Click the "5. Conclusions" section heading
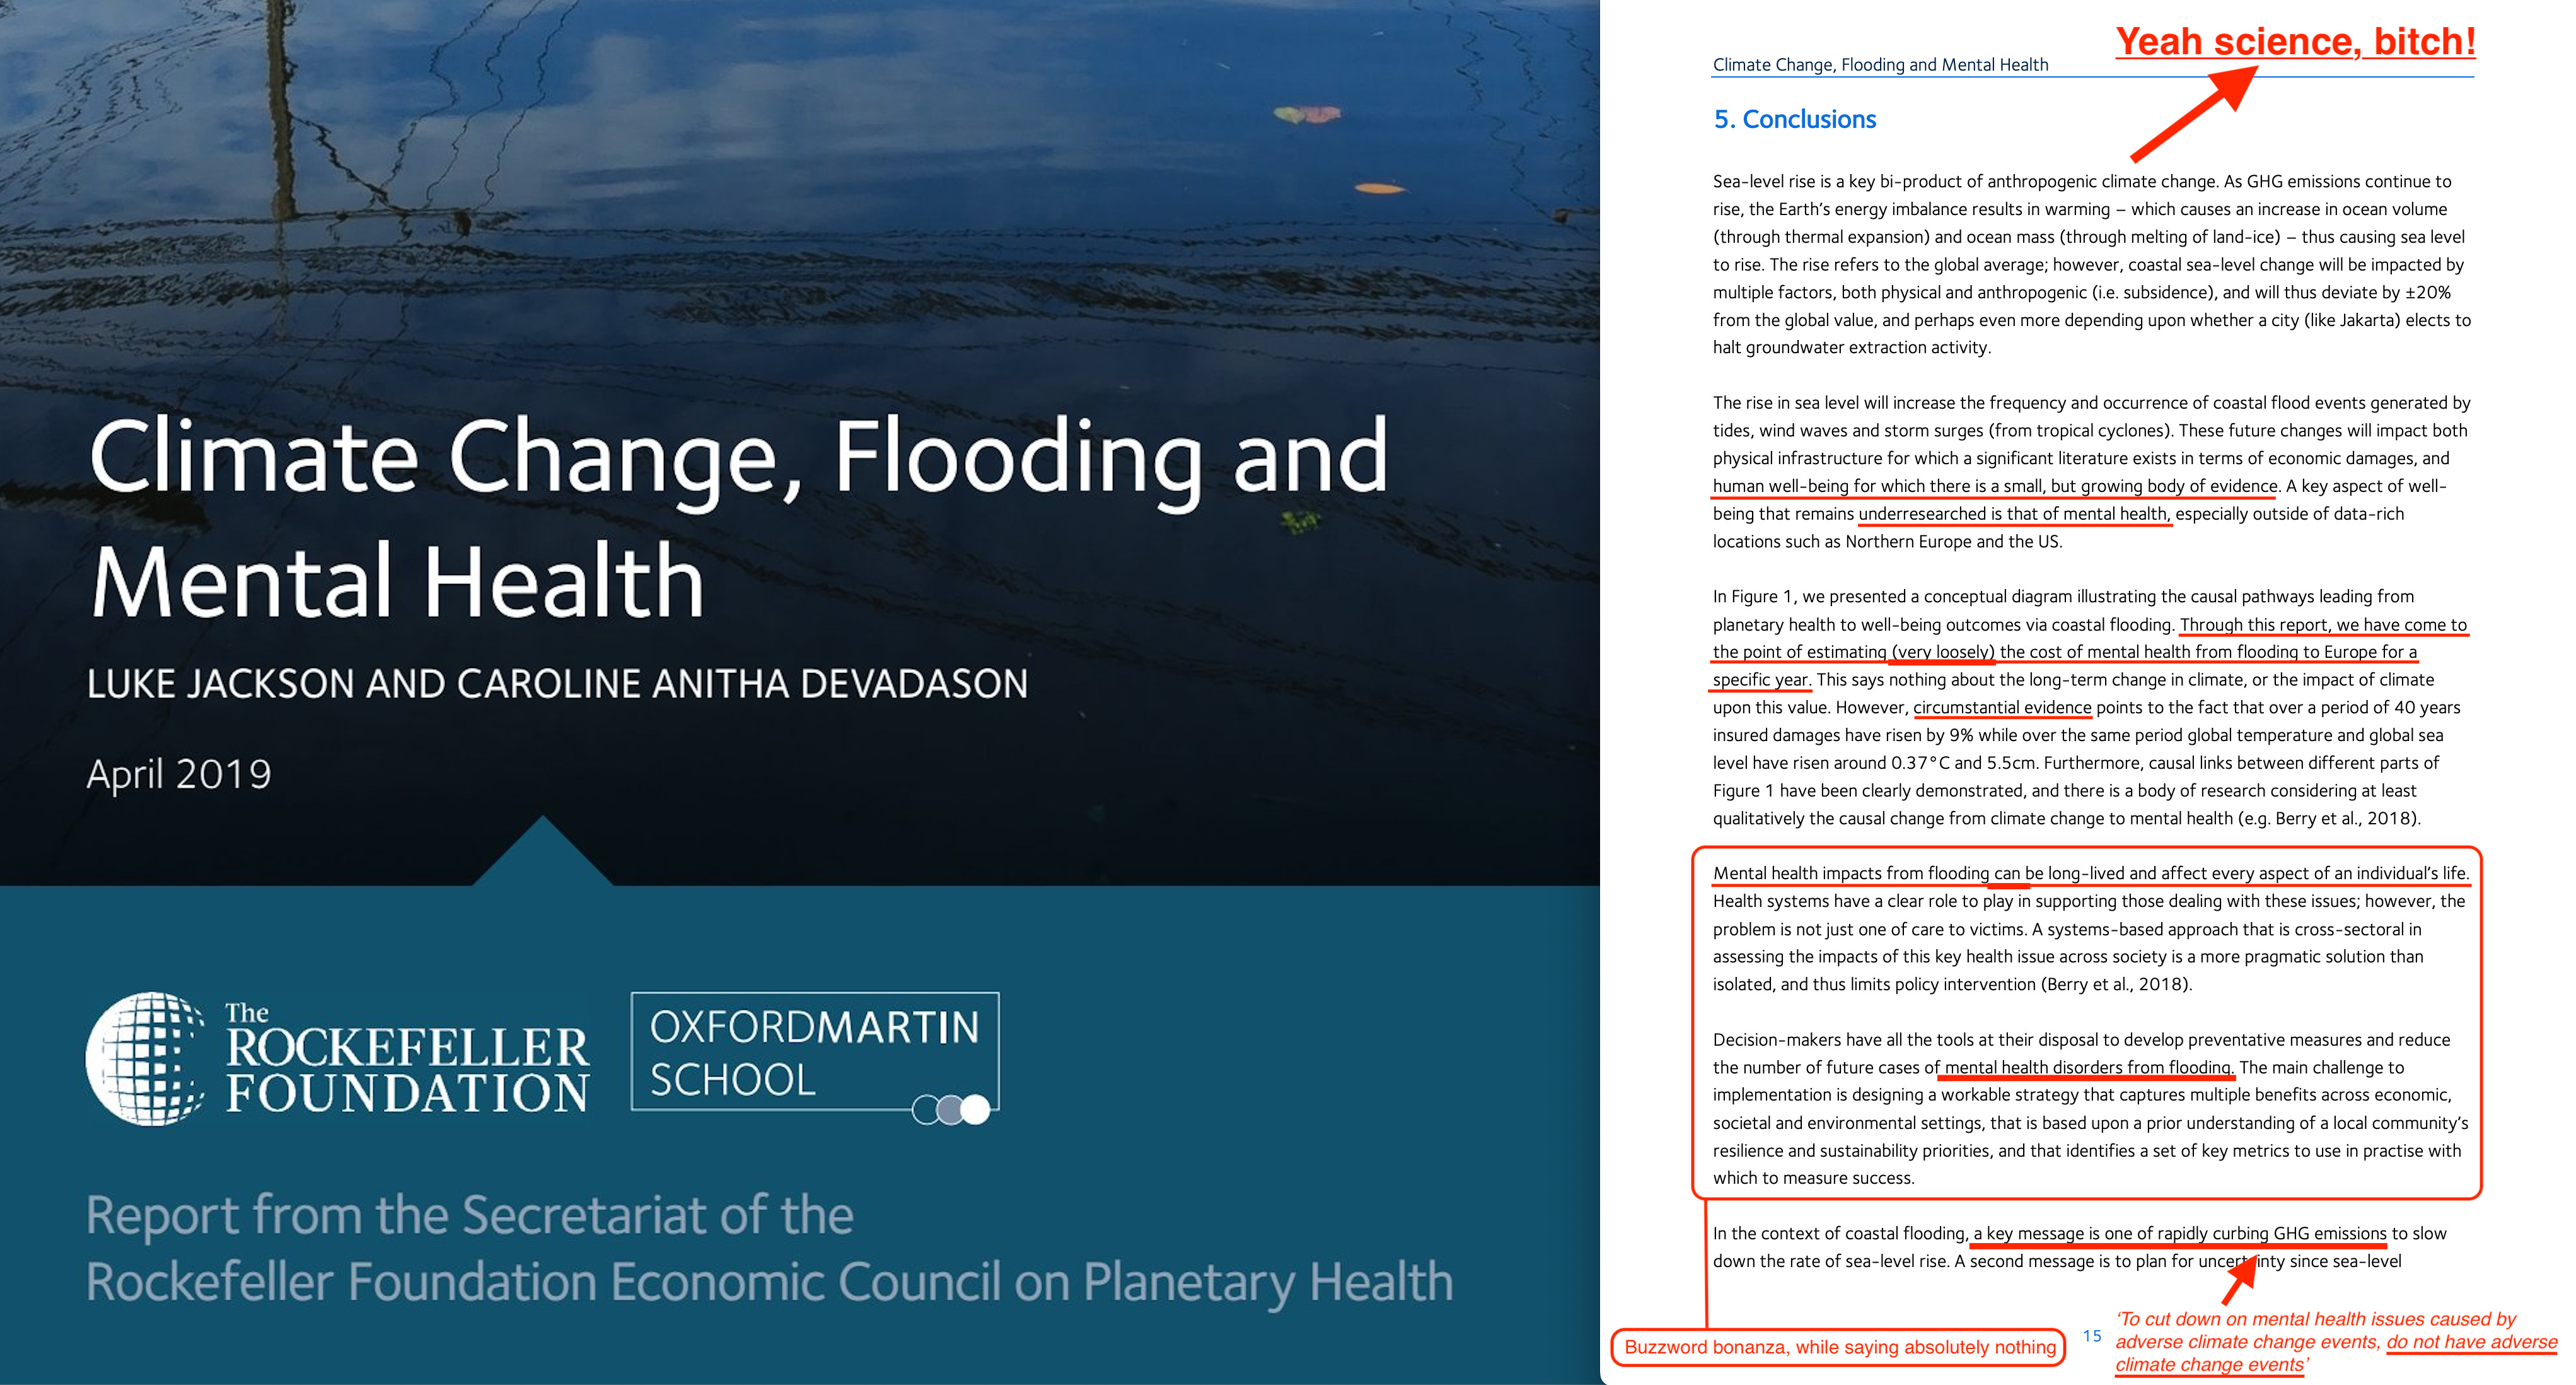 (1795, 119)
